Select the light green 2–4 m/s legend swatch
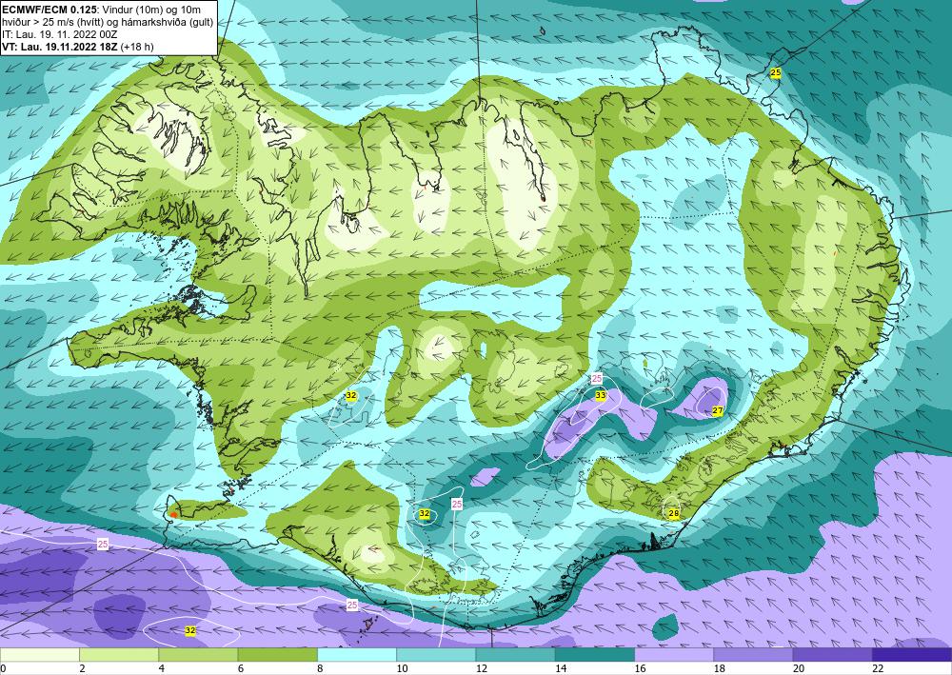952x675 pixels. point(119,654)
